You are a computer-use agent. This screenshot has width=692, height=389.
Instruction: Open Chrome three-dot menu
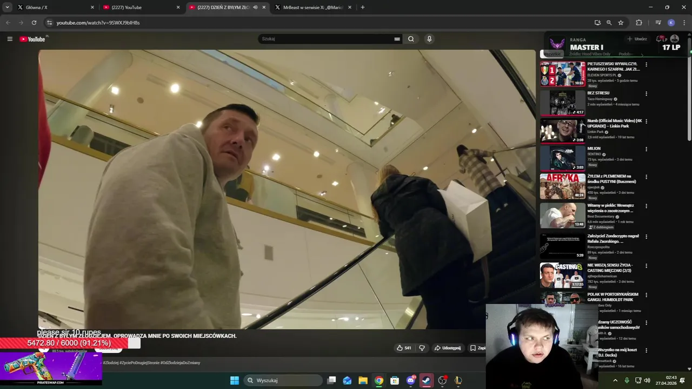(684, 23)
